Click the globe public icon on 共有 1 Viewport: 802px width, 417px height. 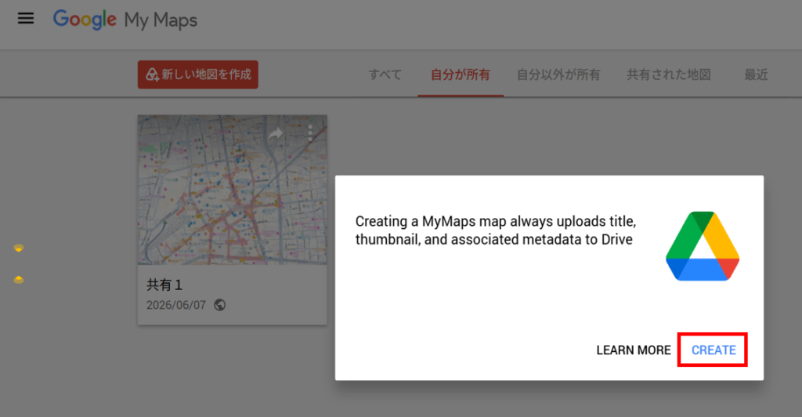[220, 305]
